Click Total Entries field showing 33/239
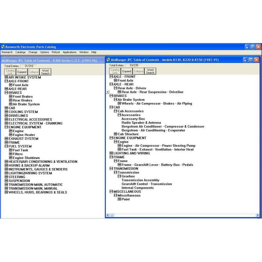Viewport: 262px width, 262px height. pos(134,65)
